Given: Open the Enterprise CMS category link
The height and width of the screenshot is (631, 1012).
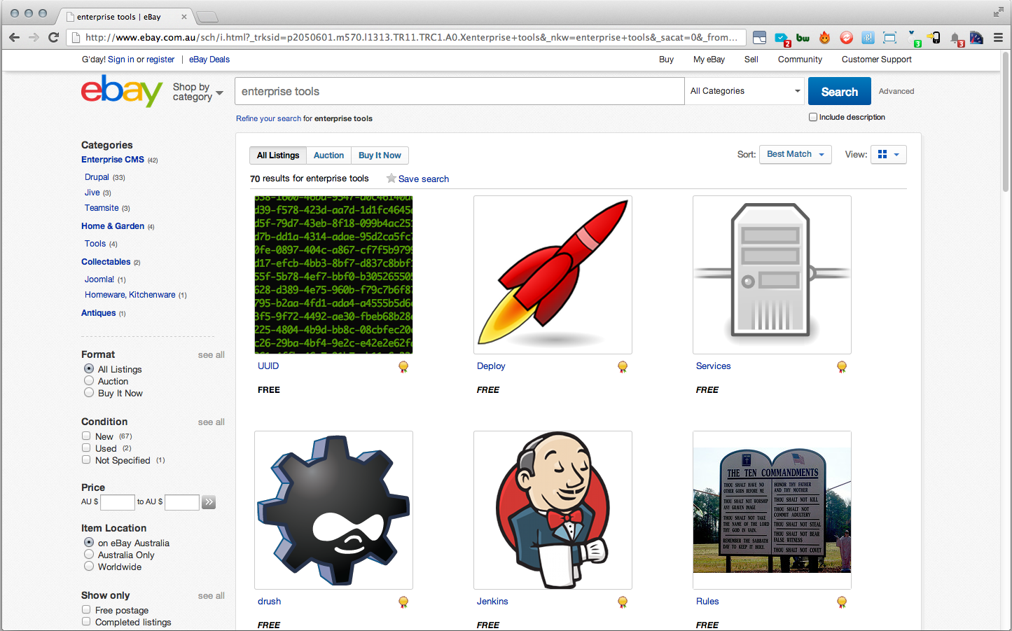Looking at the screenshot, I should 113,160.
